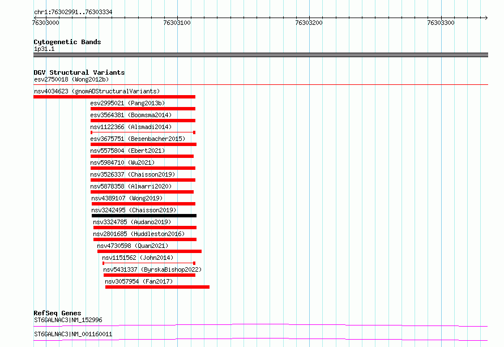Click ruler position 76303300

click(x=441, y=23)
